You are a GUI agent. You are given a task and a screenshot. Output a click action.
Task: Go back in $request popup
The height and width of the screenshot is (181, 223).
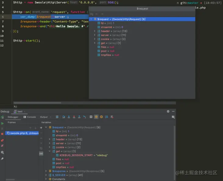(x=97, y=14)
